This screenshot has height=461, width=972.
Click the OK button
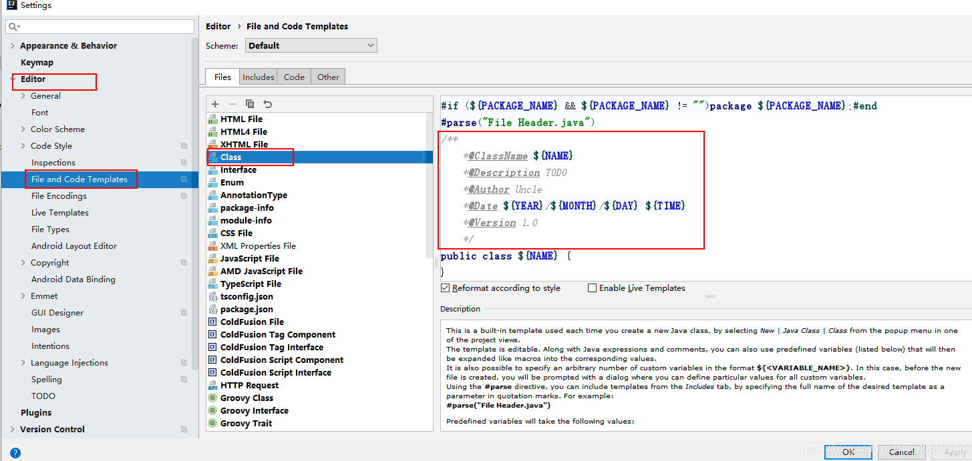pyautogui.click(x=848, y=452)
